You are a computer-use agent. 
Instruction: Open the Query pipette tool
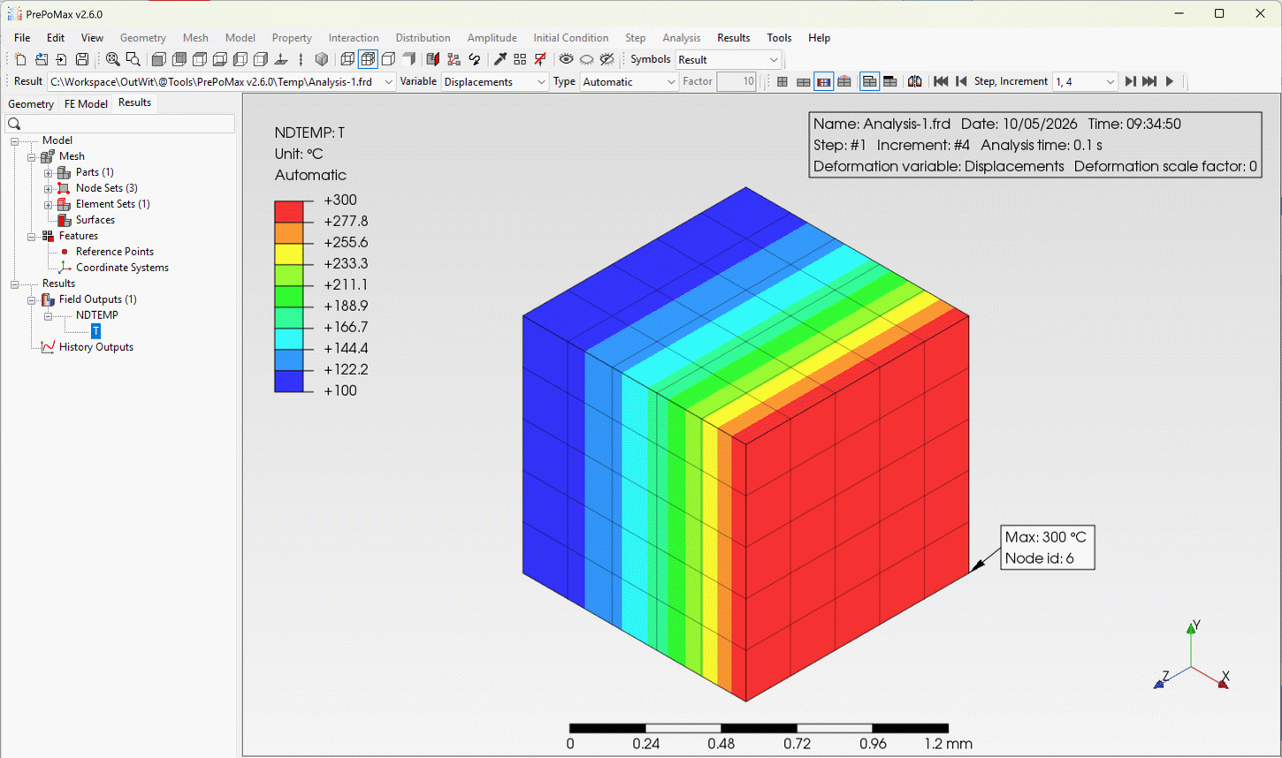click(500, 59)
